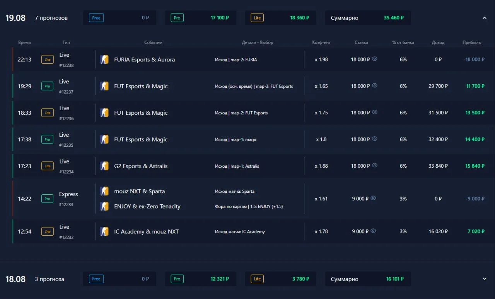Click the Lite badge in the 18:33 row

[48, 113]
